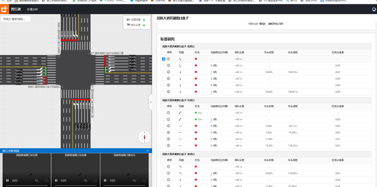Viewport: 377px width, 187px height.
Task: Click the 26.11m headway distance value
Action: coord(293,126)
